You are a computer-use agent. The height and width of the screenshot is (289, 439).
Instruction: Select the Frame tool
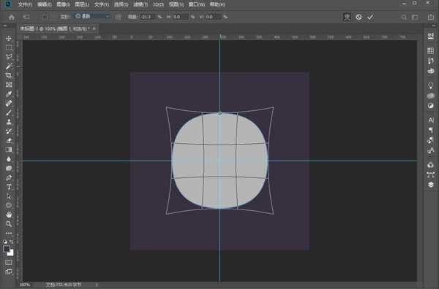9,85
